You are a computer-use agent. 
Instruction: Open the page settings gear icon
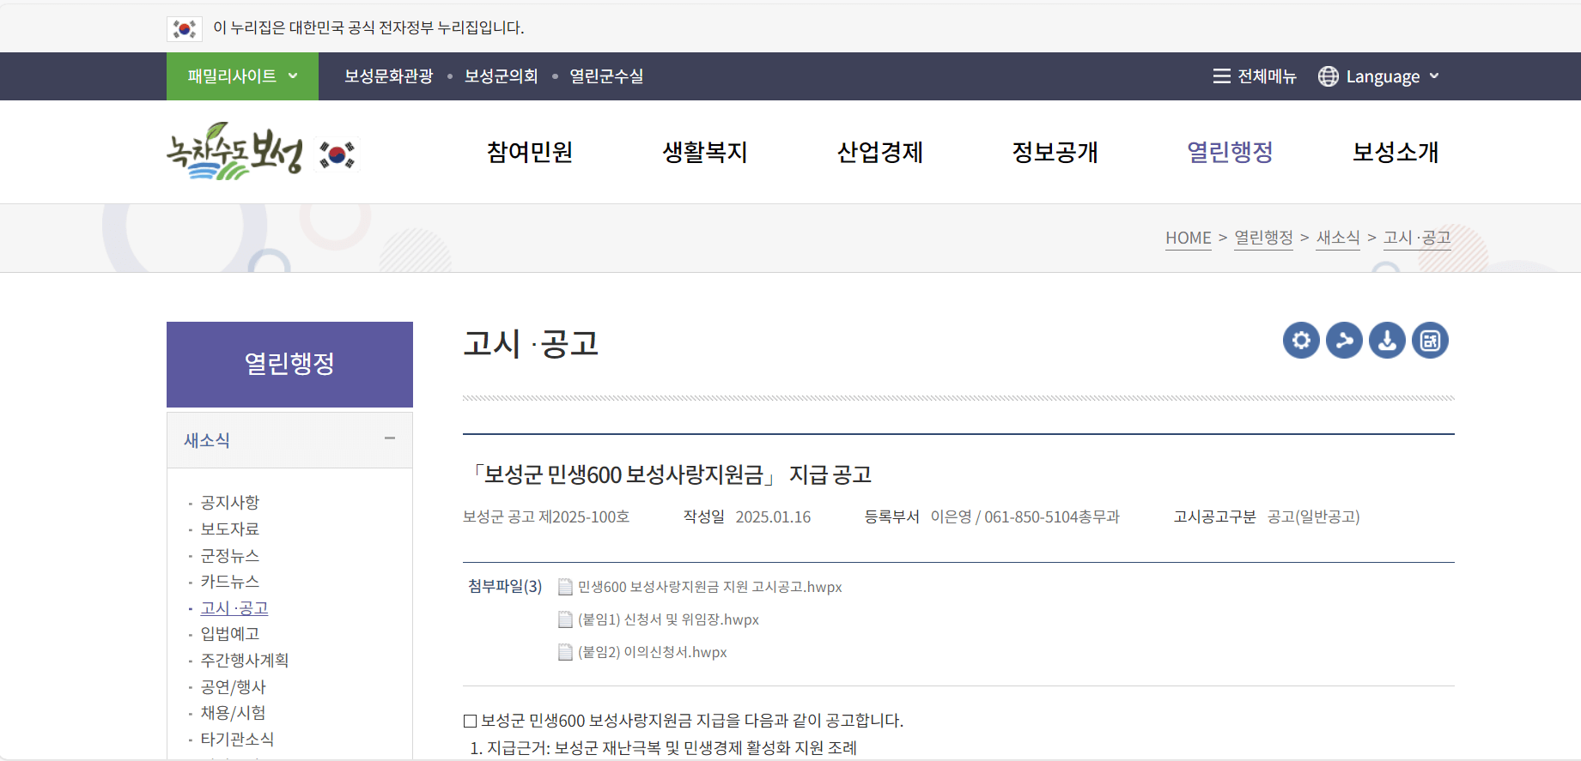1301,341
